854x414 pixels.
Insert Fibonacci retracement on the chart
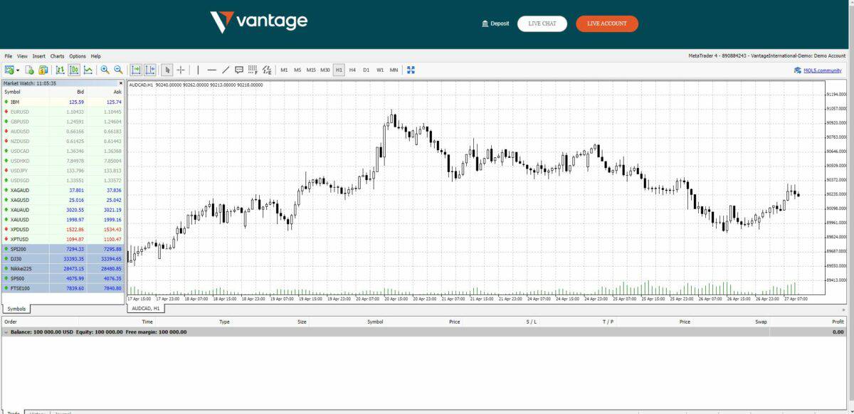251,69
